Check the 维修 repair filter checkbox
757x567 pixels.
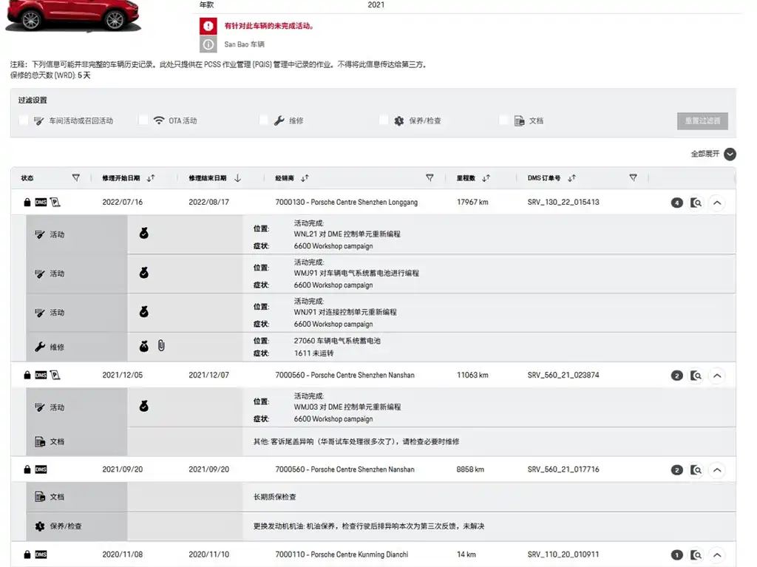(264, 120)
